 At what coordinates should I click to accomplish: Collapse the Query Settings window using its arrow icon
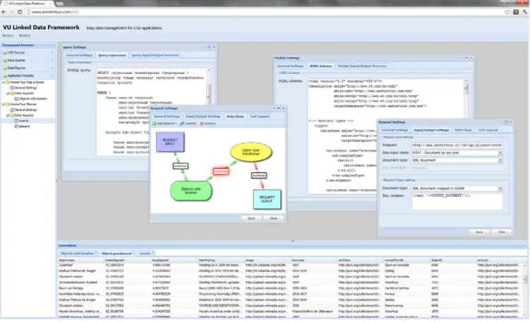pos(204,47)
